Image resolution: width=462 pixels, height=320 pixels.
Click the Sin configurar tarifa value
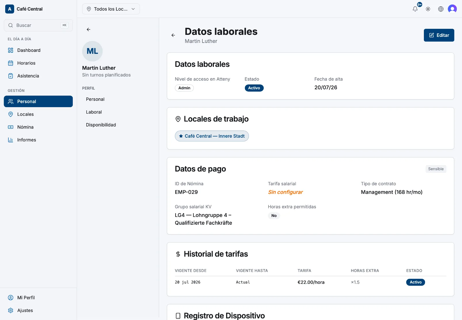(285, 192)
